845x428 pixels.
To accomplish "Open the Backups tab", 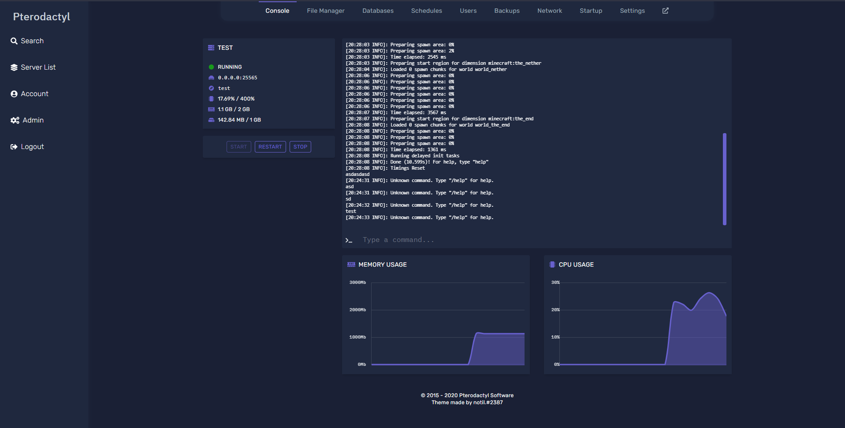I will pos(506,11).
